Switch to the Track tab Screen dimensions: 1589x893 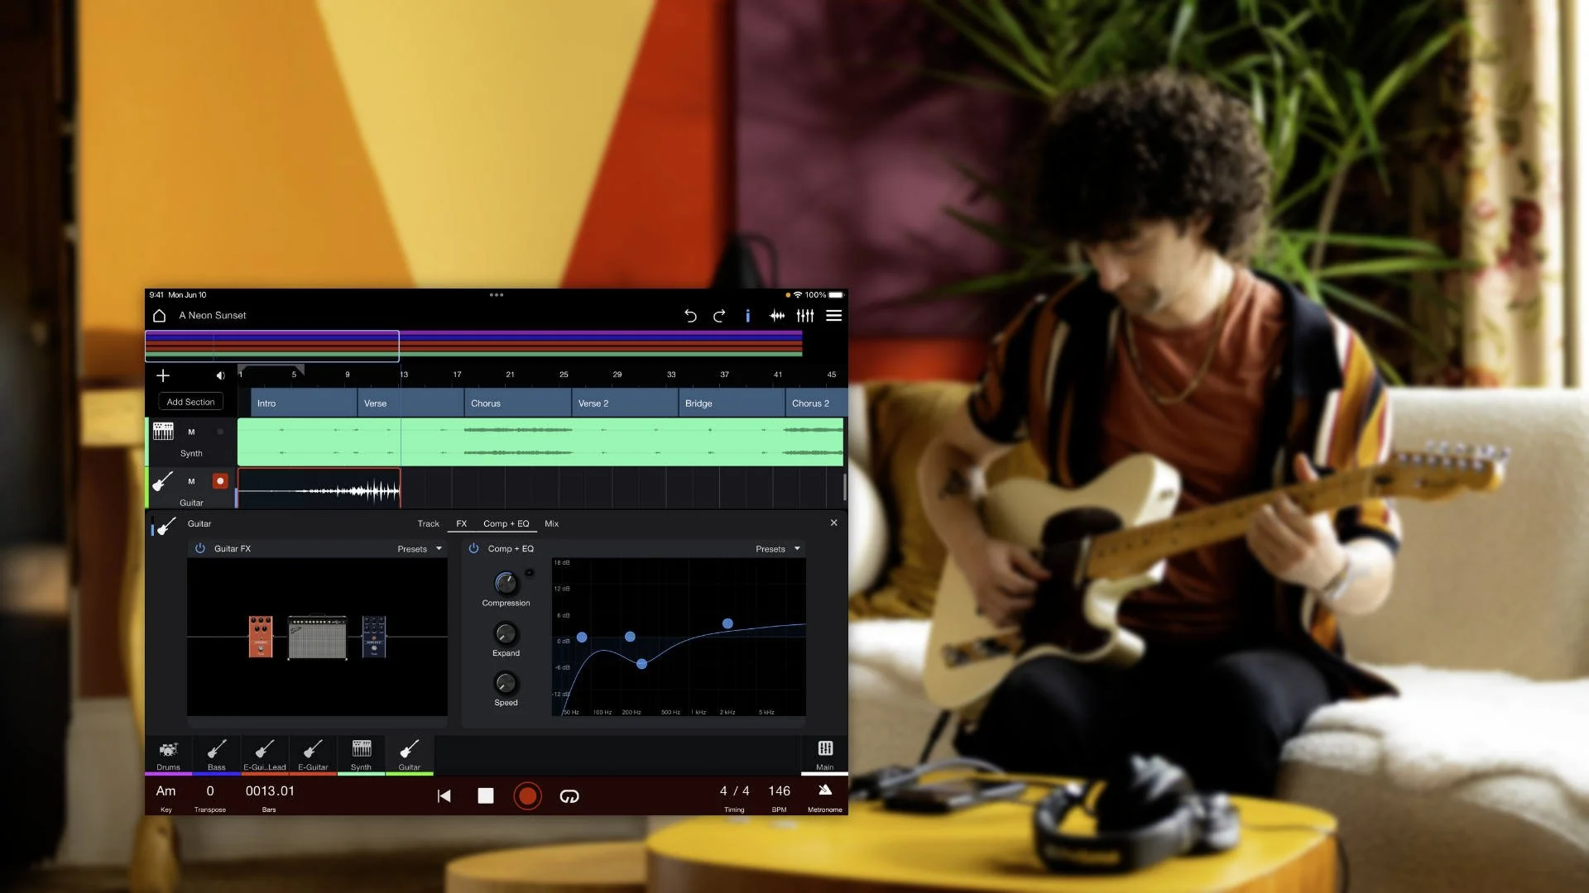pos(428,523)
